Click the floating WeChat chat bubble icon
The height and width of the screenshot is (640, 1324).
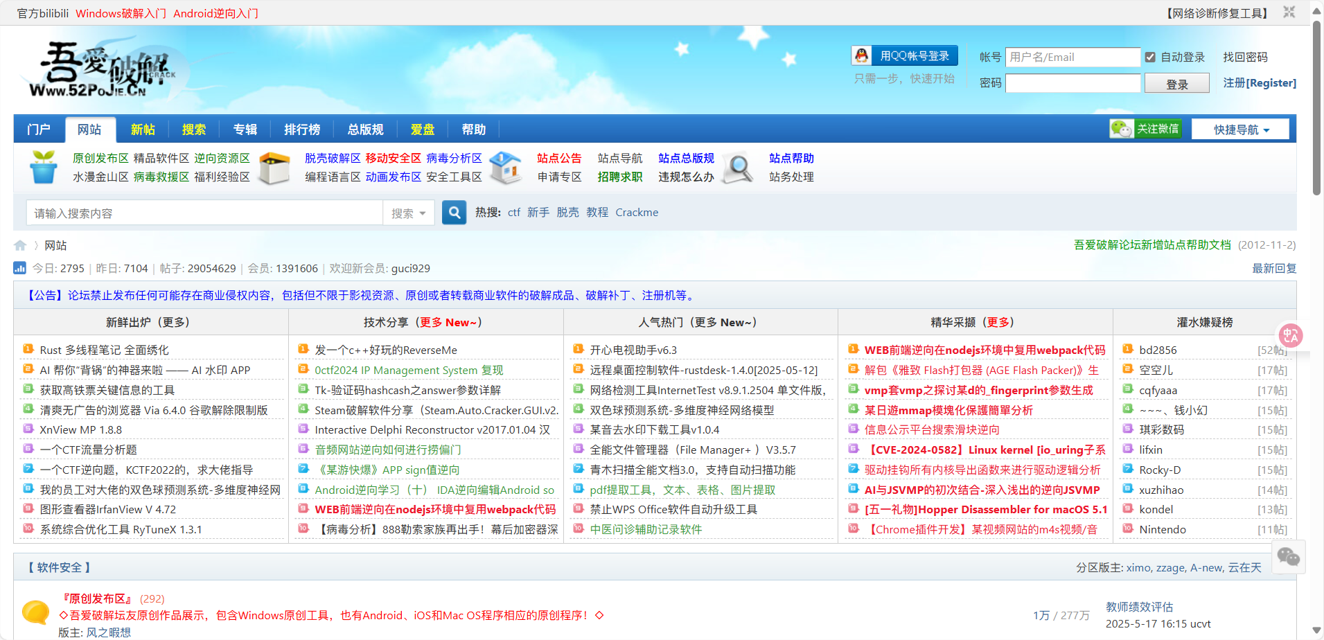(x=1289, y=556)
